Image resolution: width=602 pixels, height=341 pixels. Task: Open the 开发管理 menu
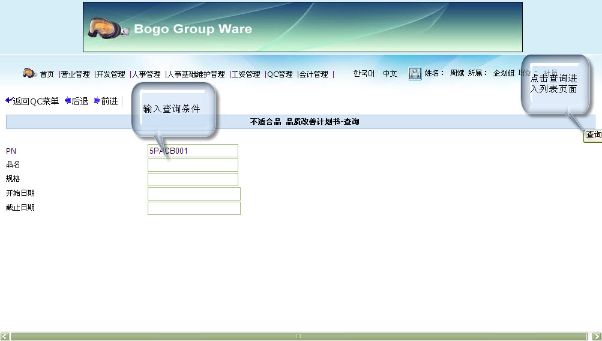[110, 74]
